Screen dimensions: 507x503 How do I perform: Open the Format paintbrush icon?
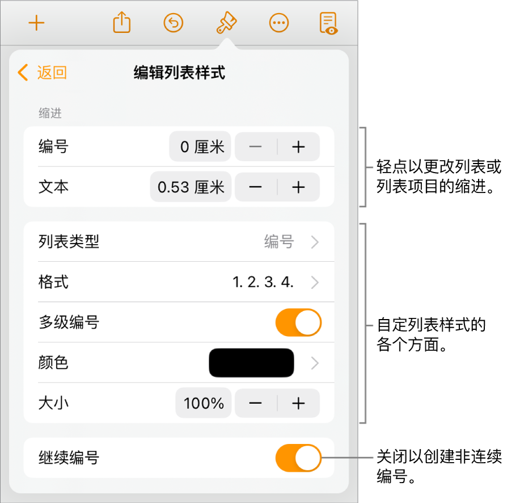[x=226, y=23]
